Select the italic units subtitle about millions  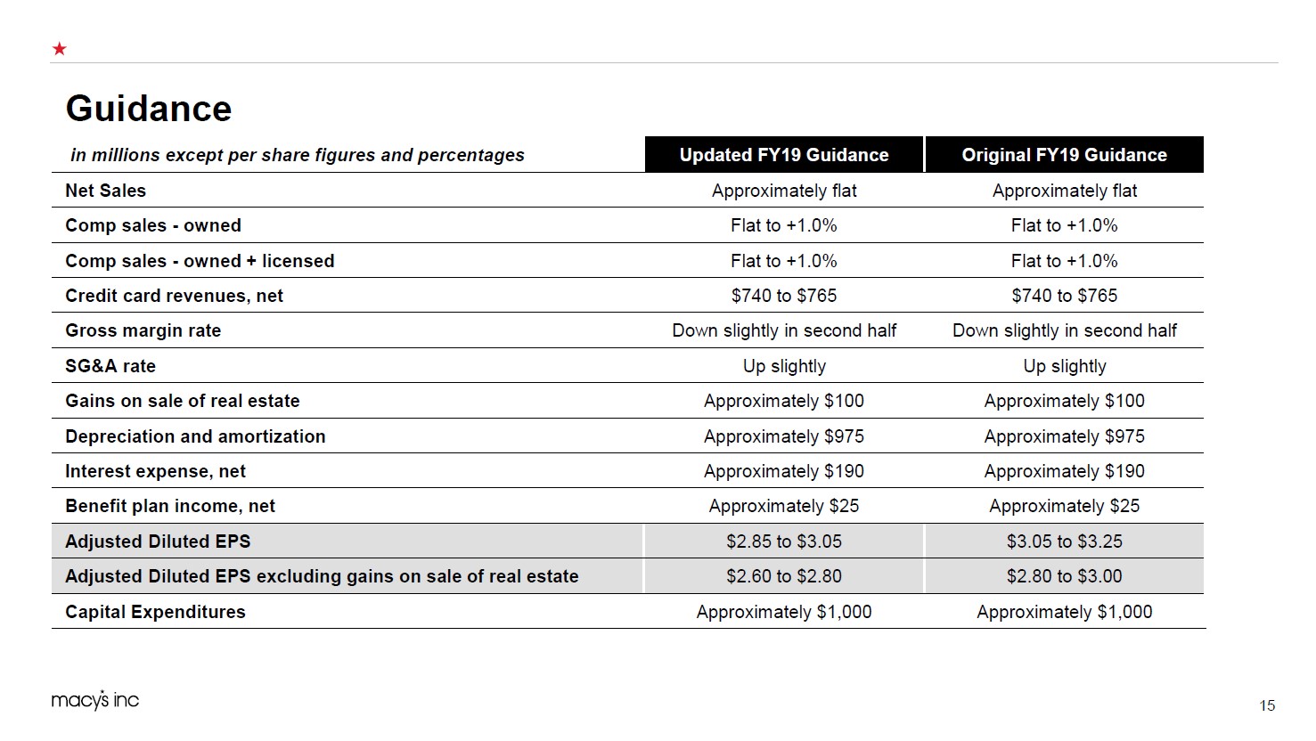(x=297, y=155)
